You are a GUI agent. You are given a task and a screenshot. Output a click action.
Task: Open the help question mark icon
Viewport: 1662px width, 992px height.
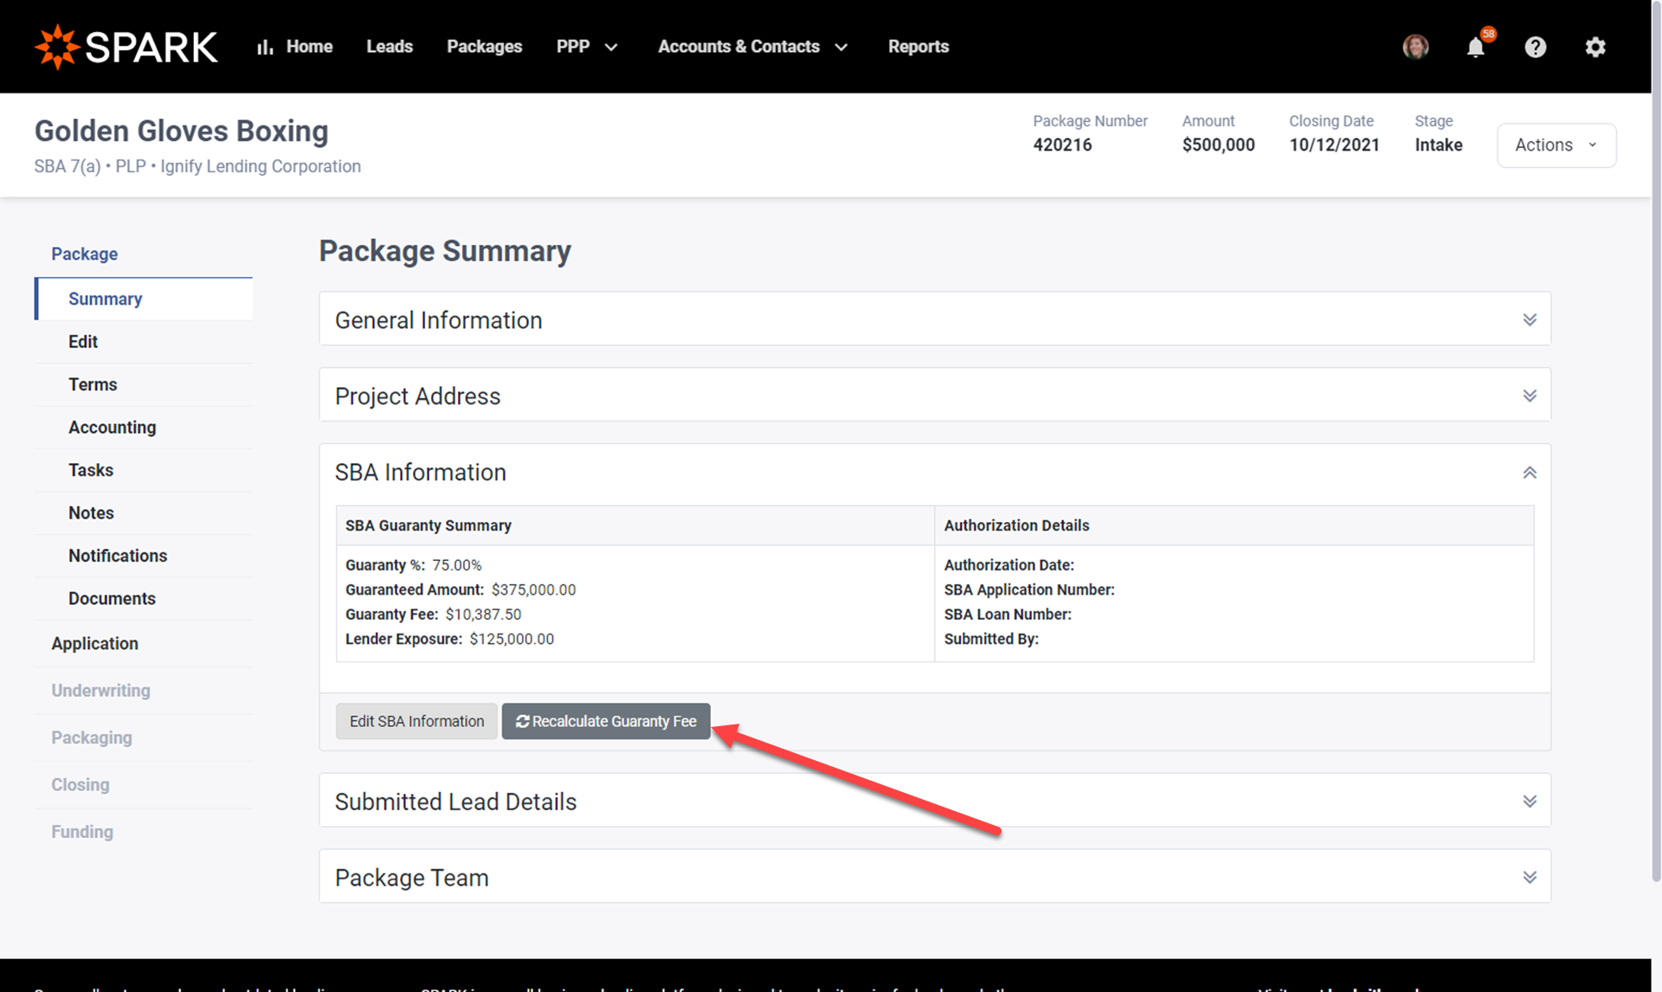[1535, 48]
